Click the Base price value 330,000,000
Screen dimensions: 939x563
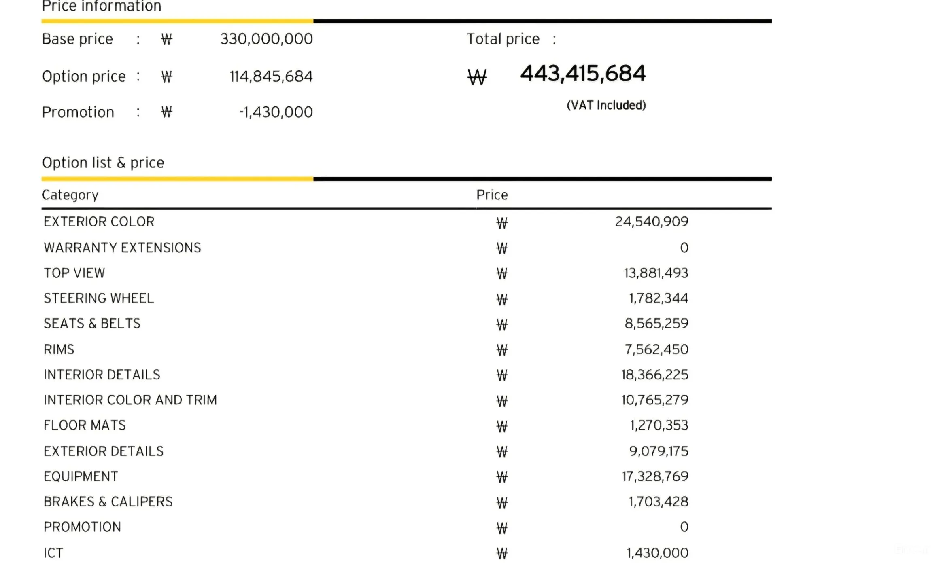tap(266, 39)
